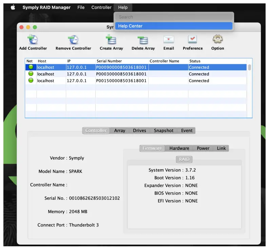Click Connect Port value Thunderbolt 3
270x248 pixels.
pos(84,225)
